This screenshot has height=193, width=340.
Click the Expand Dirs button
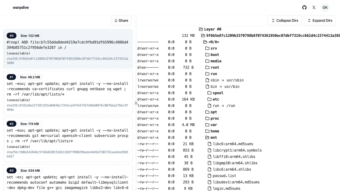(x=320, y=20)
